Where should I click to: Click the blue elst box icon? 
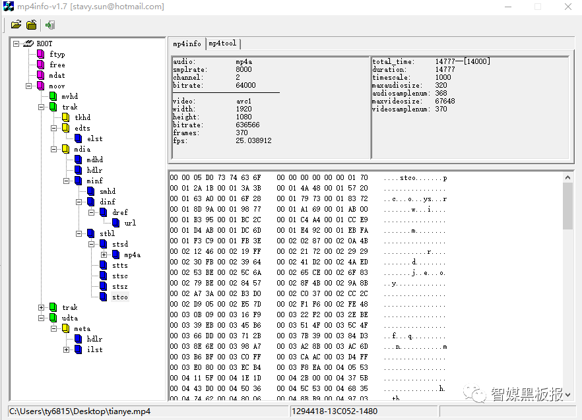coord(78,138)
